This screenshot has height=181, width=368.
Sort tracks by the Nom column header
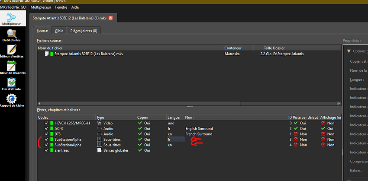pos(233,117)
